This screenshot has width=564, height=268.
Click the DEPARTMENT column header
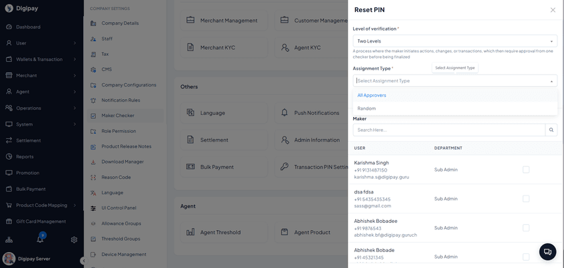(x=448, y=148)
